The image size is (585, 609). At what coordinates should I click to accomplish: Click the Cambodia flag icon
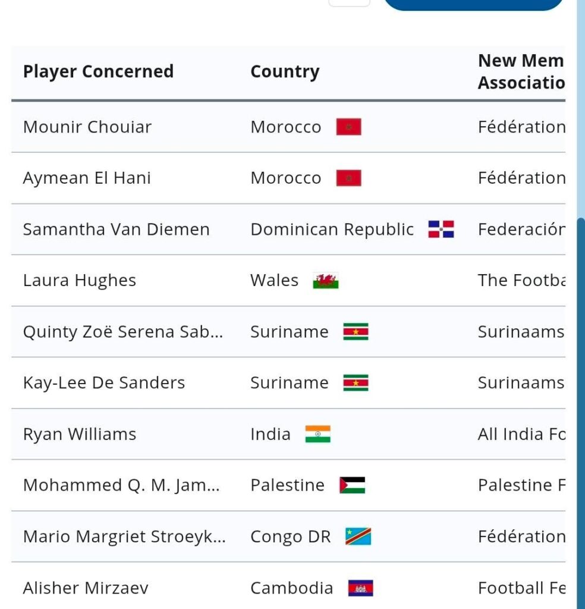pyautogui.click(x=360, y=588)
